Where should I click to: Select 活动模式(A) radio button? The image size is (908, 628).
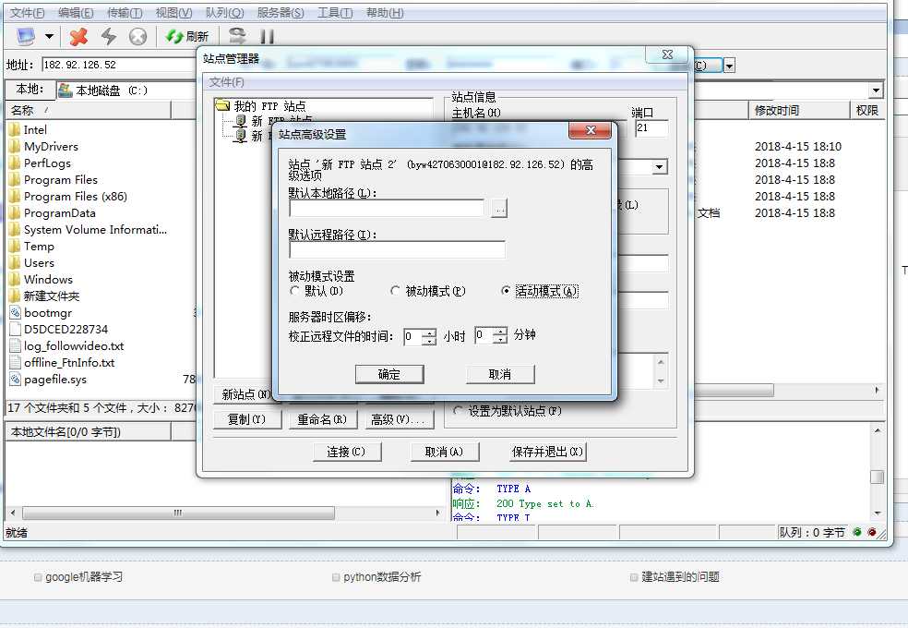pos(506,291)
